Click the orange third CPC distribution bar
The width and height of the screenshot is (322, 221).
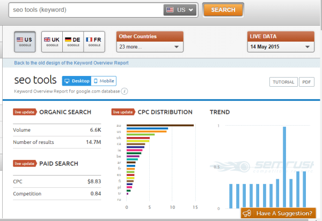[x=147, y=132]
